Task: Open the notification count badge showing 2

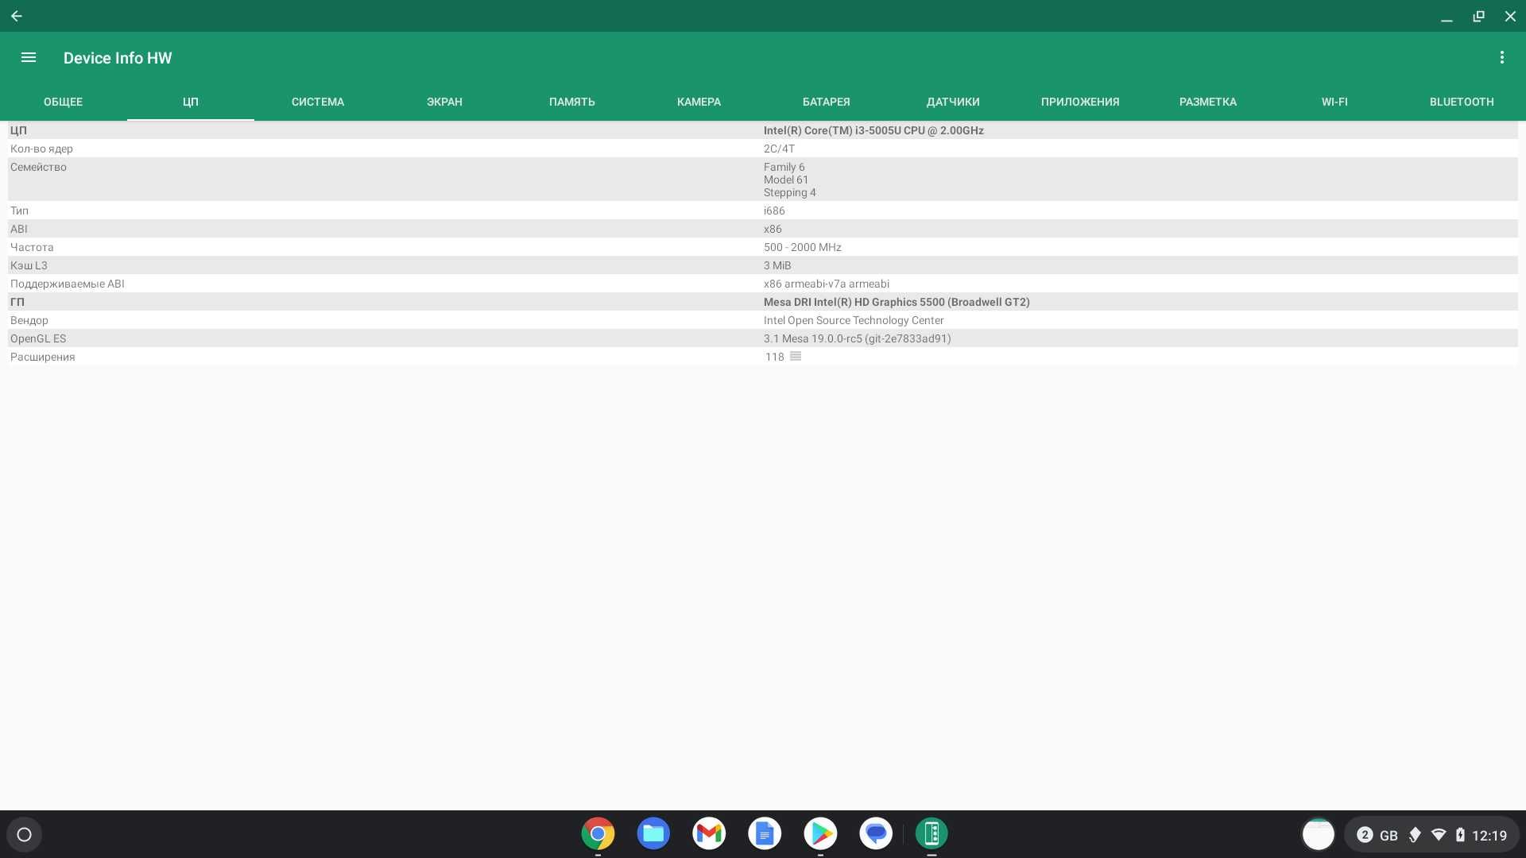Action: [1365, 835]
